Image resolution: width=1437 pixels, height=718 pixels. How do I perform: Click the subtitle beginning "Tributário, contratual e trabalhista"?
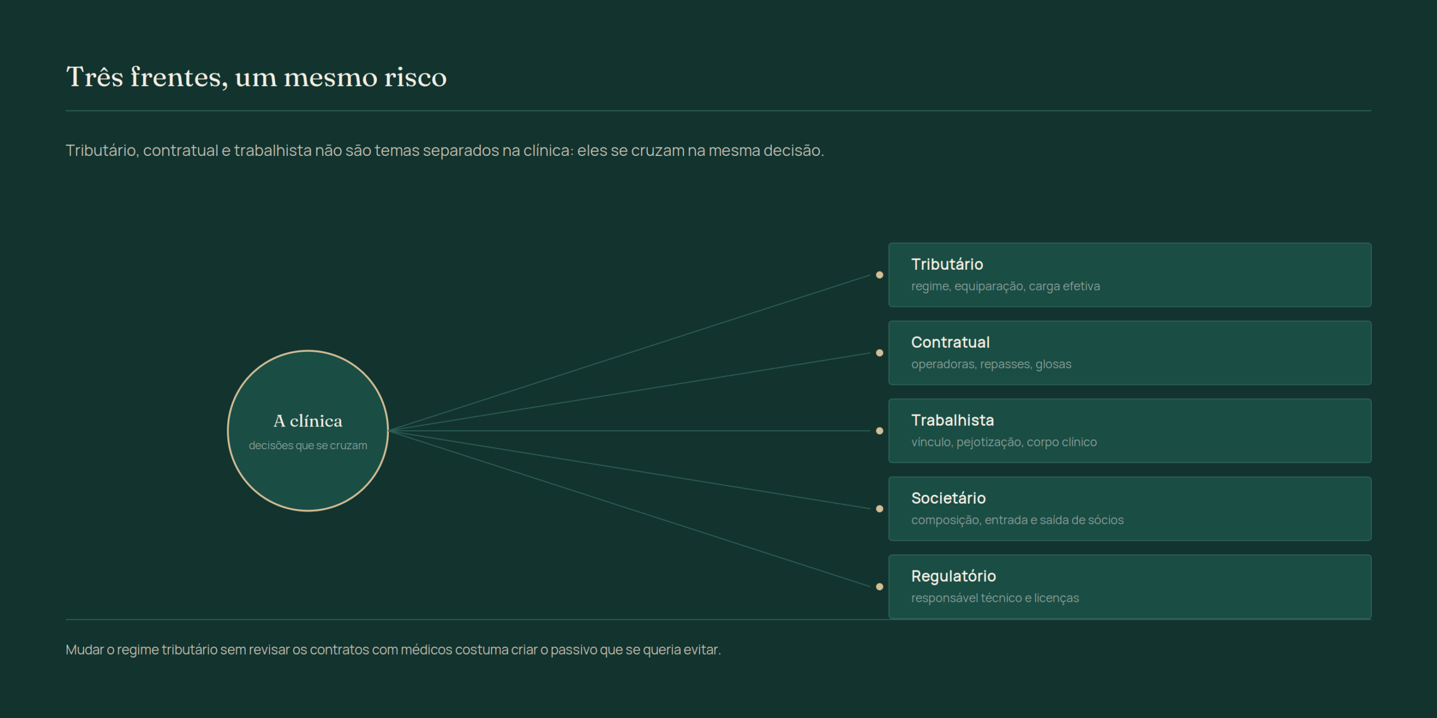445,150
